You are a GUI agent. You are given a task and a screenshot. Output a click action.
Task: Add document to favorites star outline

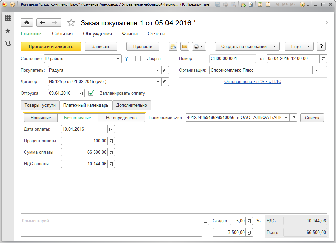(71, 23)
